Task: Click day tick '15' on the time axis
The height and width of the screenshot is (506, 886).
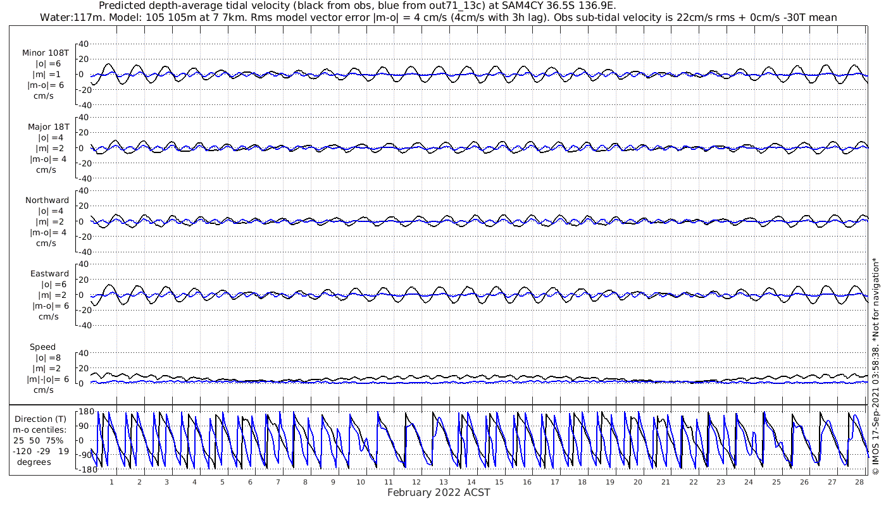Action: tap(499, 482)
